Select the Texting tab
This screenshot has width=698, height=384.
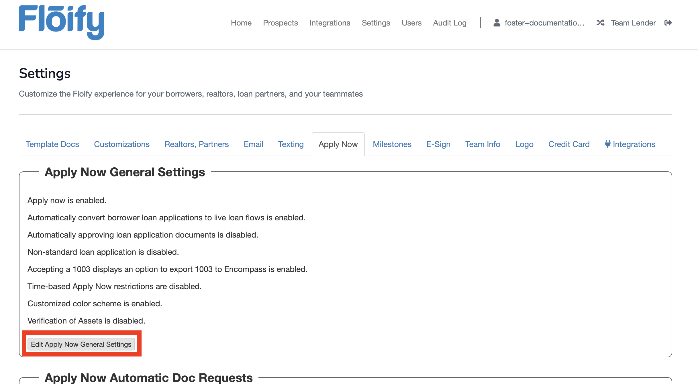[x=291, y=144]
